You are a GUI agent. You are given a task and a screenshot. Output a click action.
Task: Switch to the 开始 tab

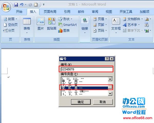pyautogui.click(x=19, y=12)
